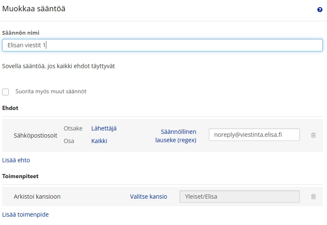This screenshot has width=327, height=225.
Task: Click the Otsake label
Action: coord(73,128)
